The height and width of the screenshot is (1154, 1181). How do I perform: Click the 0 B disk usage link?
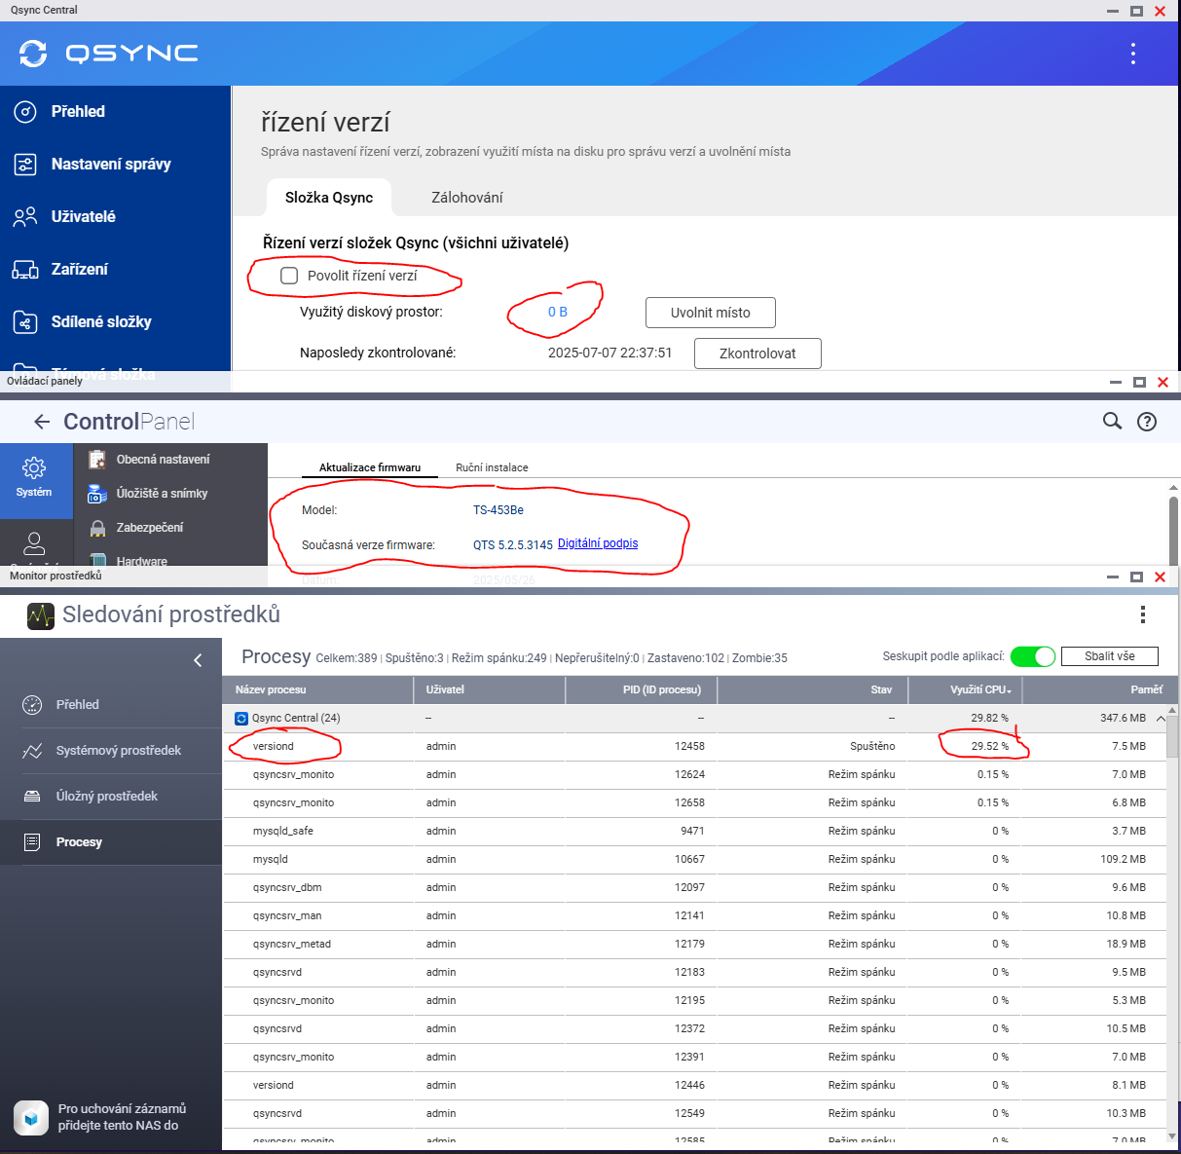pos(558,313)
